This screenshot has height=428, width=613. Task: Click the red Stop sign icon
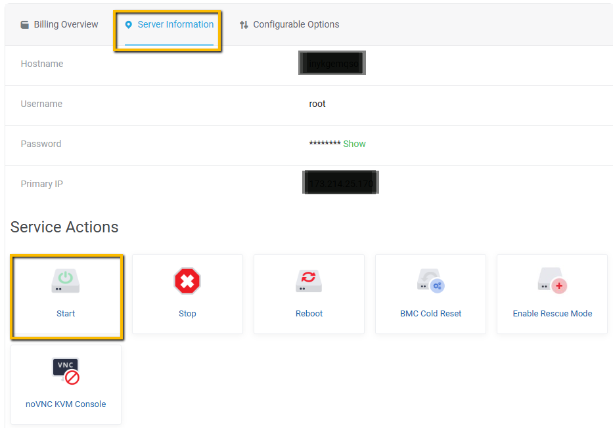coord(187,281)
